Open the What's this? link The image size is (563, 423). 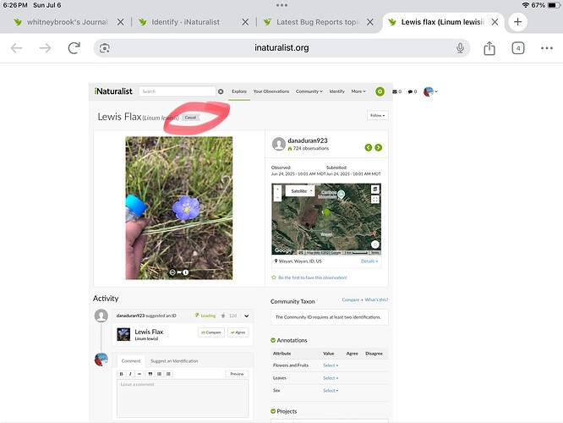pos(376,299)
